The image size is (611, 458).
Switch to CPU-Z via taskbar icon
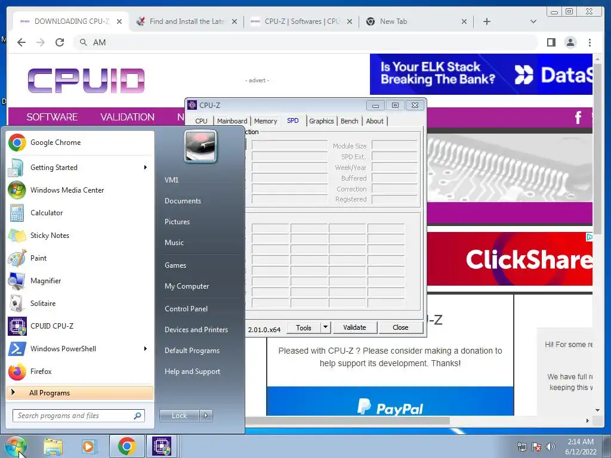pyautogui.click(x=162, y=446)
